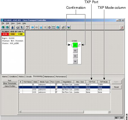This screenshot has height=120, width=128.
Task: Open network view toolbar icon
Action: tap(54, 27)
